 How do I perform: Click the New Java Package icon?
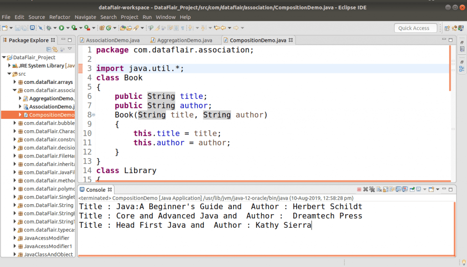click(x=102, y=28)
